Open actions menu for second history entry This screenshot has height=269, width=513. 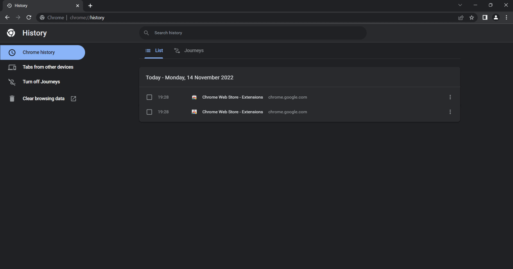coord(450,112)
